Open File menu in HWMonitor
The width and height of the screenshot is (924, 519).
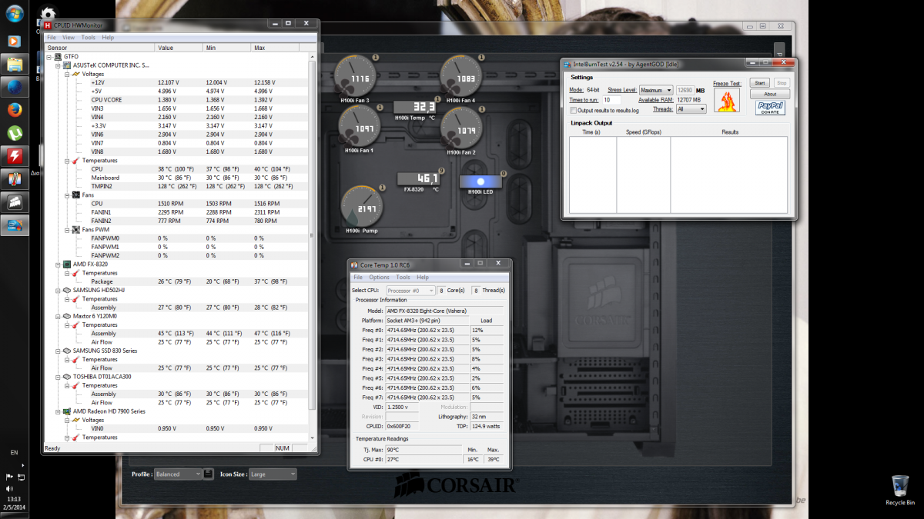[52, 37]
